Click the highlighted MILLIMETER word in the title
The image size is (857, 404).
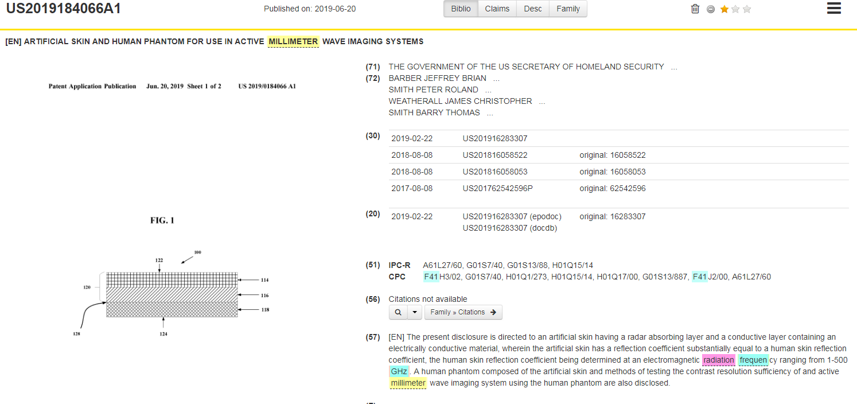293,41
